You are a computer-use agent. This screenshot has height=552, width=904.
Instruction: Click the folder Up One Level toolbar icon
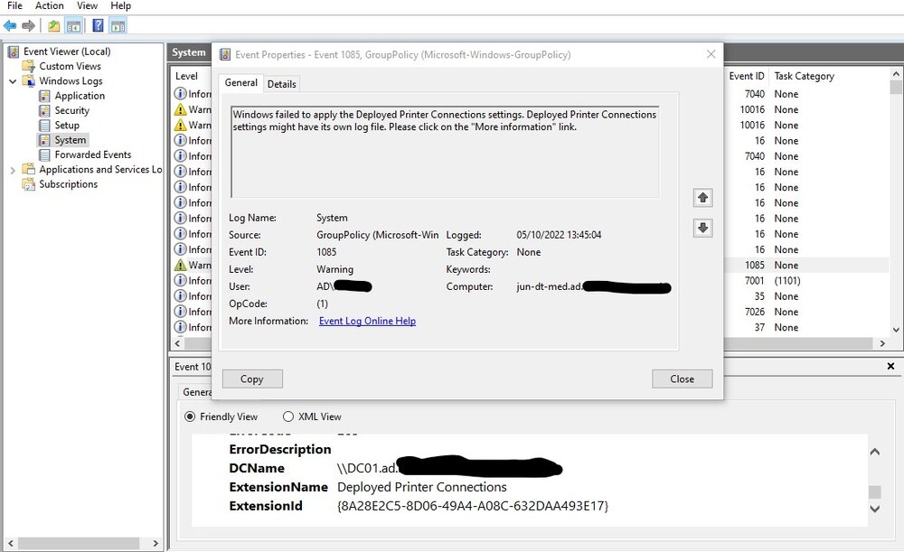tap(53, 25)
